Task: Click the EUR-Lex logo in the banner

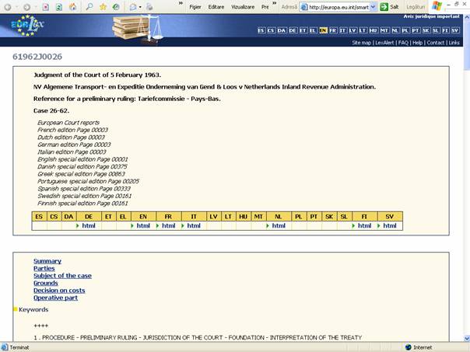Action: (x=27, y=26)
